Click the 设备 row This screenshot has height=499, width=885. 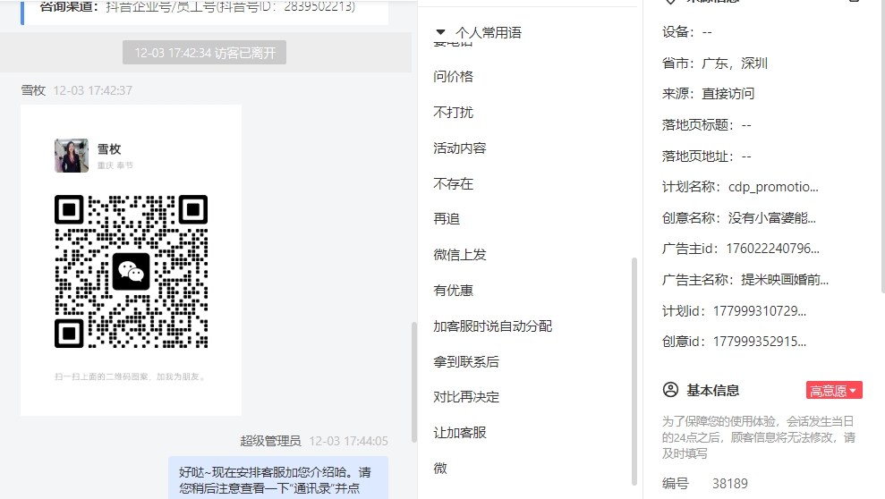[x=687, y=32]
